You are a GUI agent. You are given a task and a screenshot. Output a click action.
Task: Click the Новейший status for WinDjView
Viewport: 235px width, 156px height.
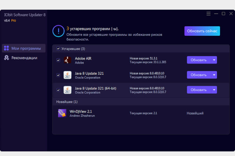[195, 113]
